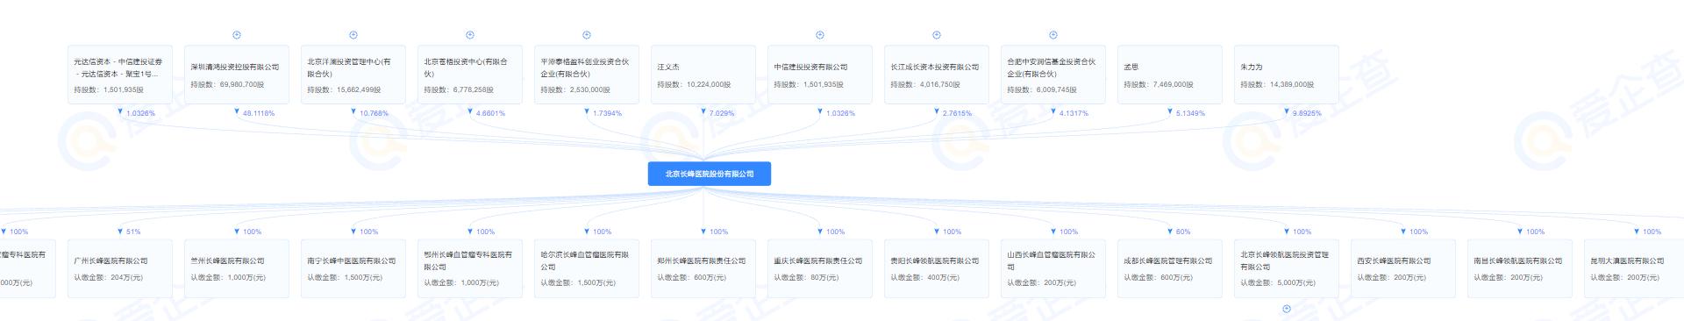Open shareholder card 汪义杰

pyautogui.click(x=703, y=75)
